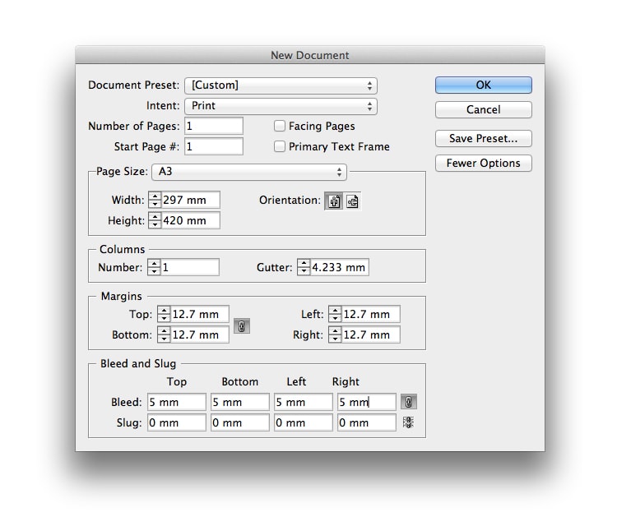617x526 pixels.
Task: Click the Bleed Bottom field
Action: coord(240,402)
